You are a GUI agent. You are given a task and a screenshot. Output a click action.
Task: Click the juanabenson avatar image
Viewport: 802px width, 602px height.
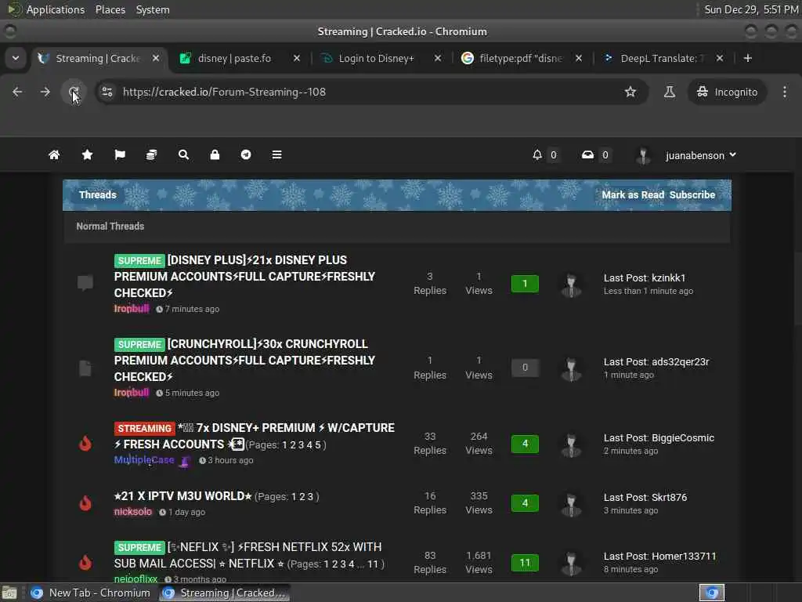click(x=643, y=155)
